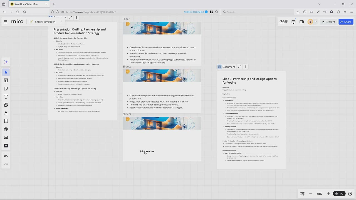Image resolution: width=356 pixels, height=200 pixels.
Task: Open the reactions and feedback icon
Action: point(293,22)
